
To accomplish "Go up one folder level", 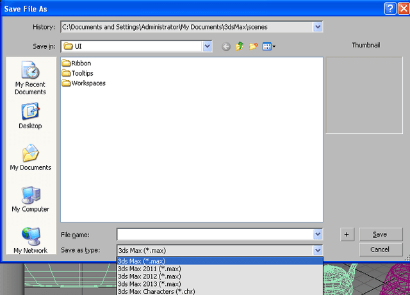I will 240,47.
